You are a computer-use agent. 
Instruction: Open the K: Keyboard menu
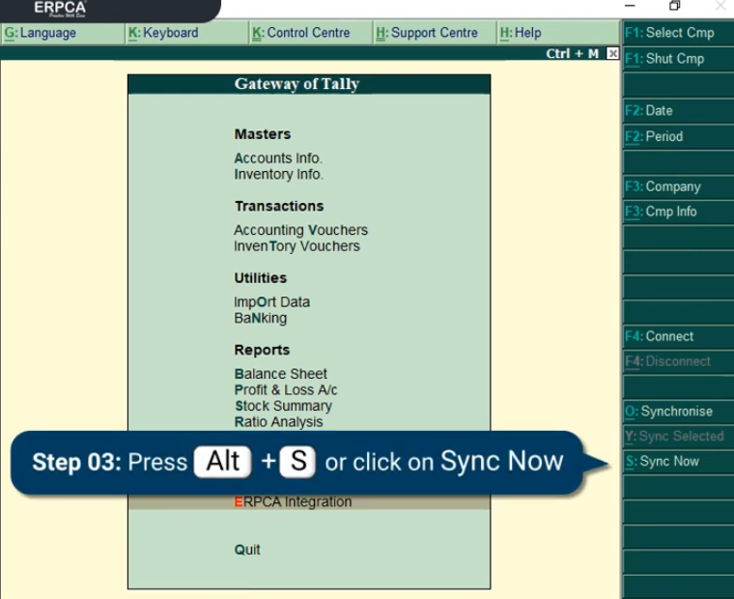click(x=186, y=33)
